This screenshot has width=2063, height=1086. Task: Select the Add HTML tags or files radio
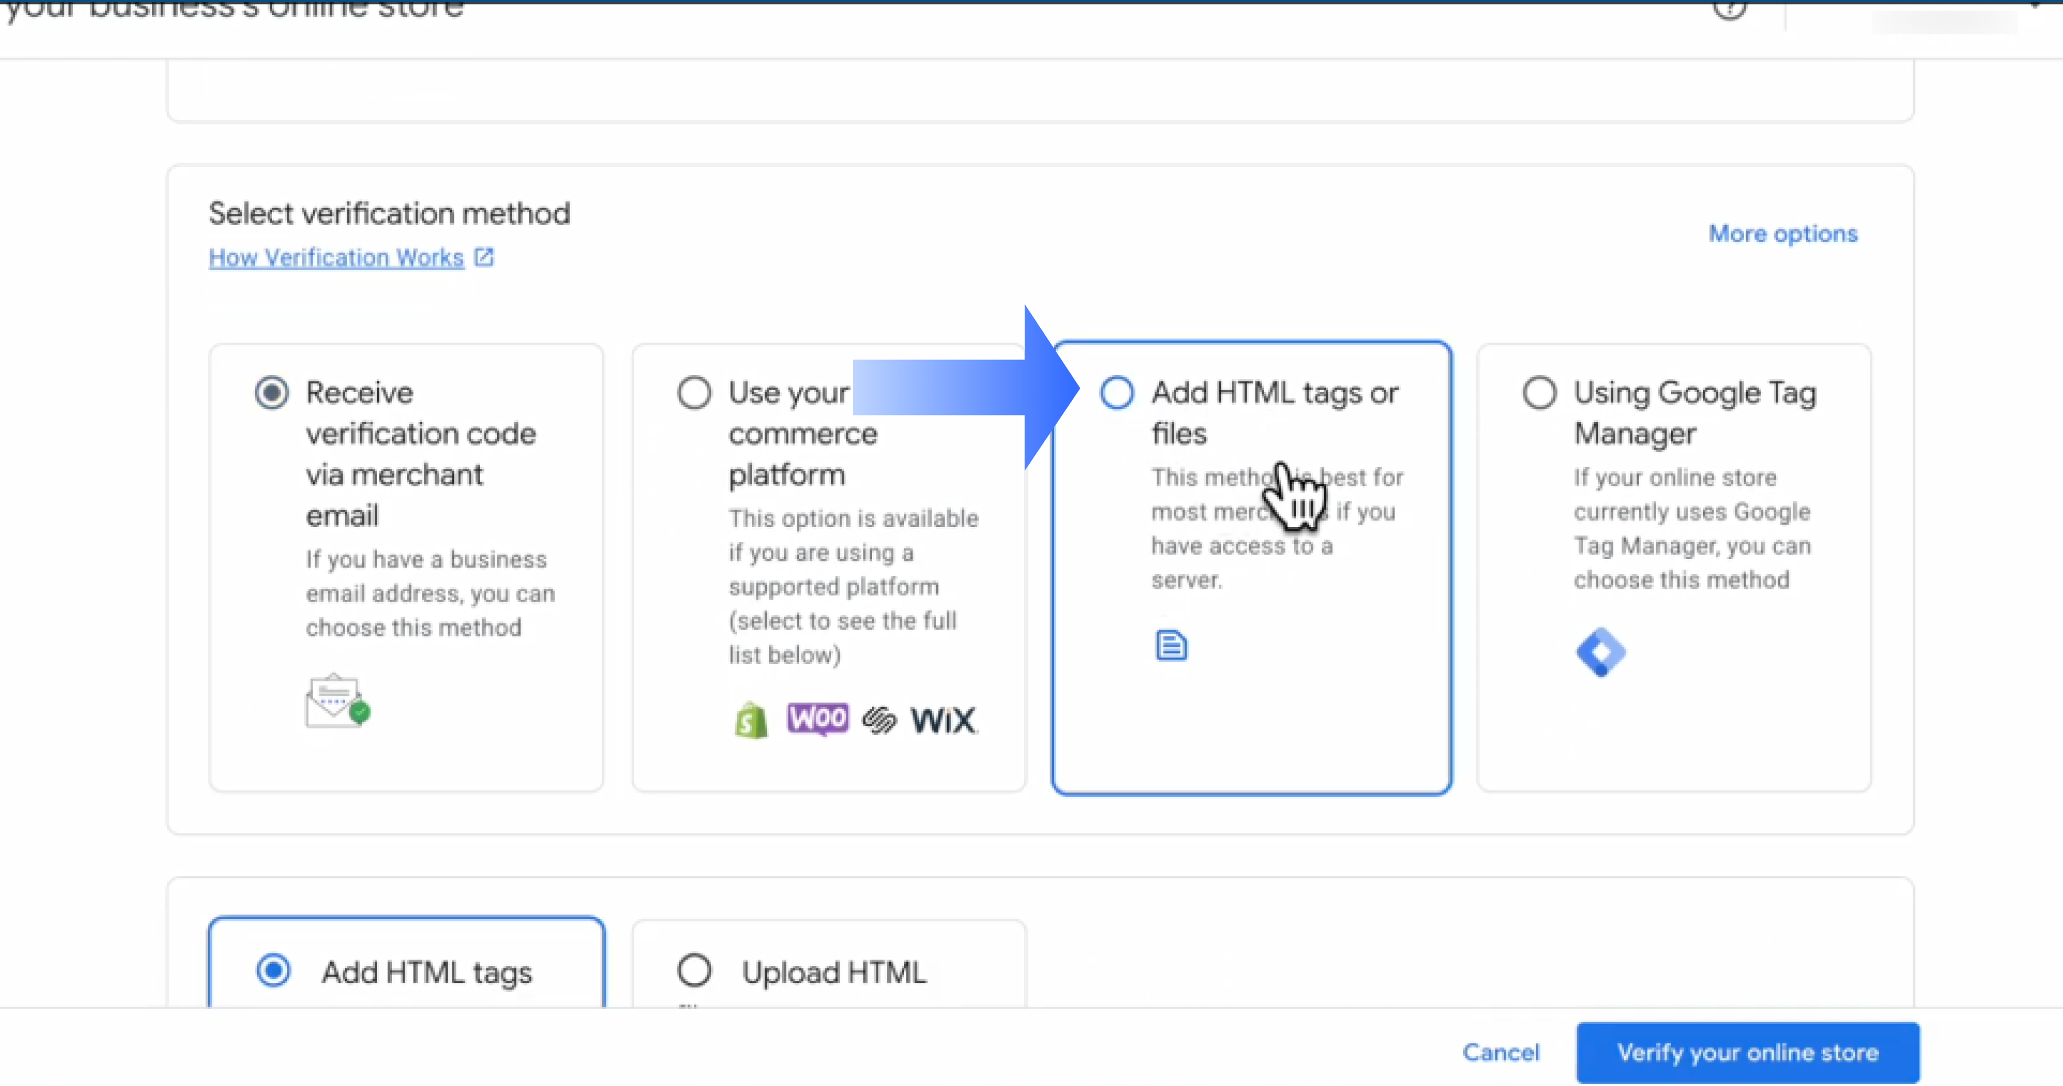[x=1116, y=393]
